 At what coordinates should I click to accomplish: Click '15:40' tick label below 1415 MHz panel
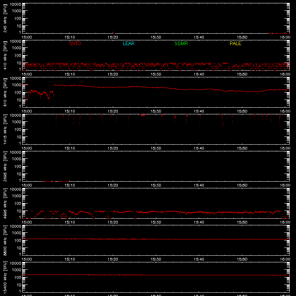199,148
